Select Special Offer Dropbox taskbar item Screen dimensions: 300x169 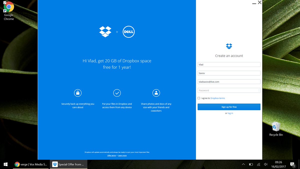point(69,164)
